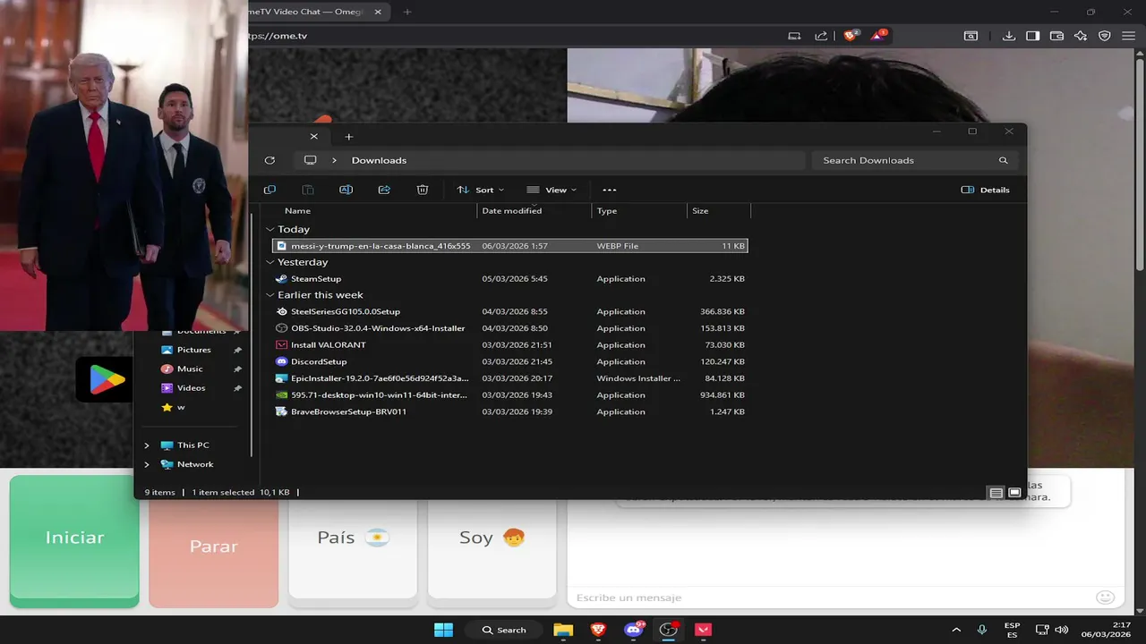The height and width of the screenshot is (644, 1146).
Task: Open the View dropdown
Action: (x=552, y=190)
